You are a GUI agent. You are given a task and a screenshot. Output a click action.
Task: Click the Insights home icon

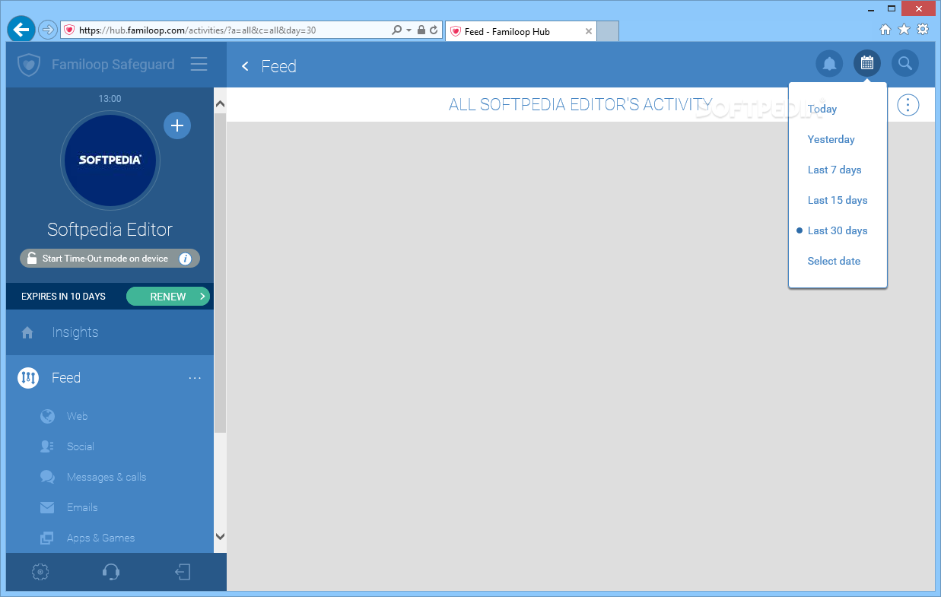27,332
